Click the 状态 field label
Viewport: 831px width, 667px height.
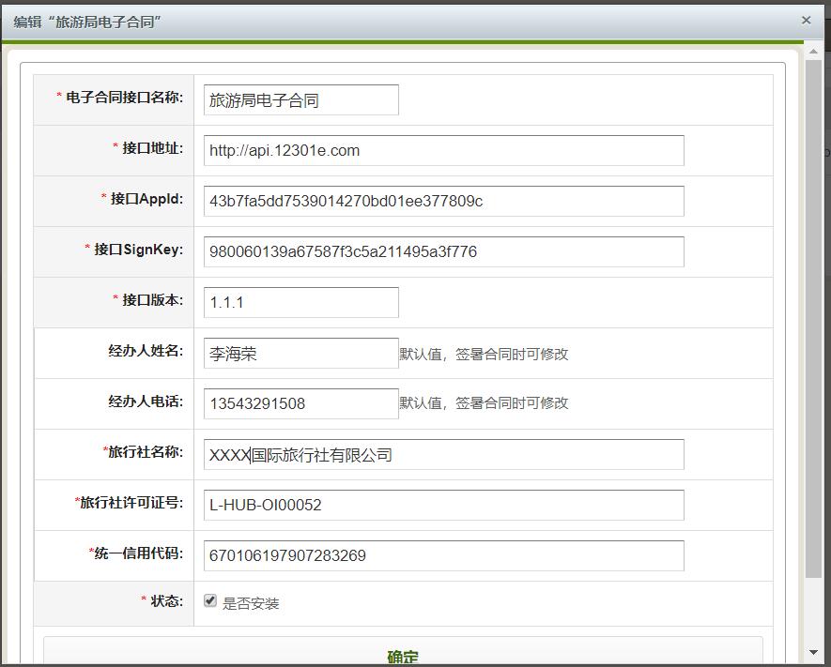click(x=166, y=600)
